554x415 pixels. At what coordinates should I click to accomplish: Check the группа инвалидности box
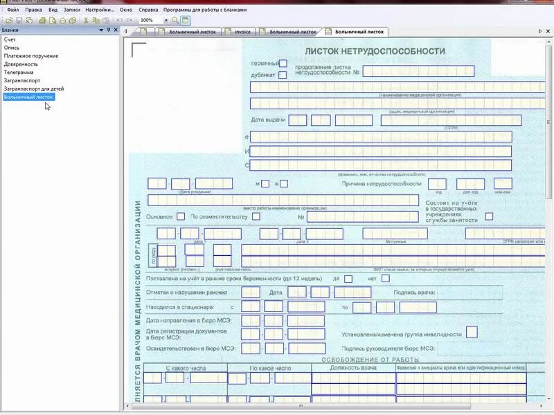(472, 332)
